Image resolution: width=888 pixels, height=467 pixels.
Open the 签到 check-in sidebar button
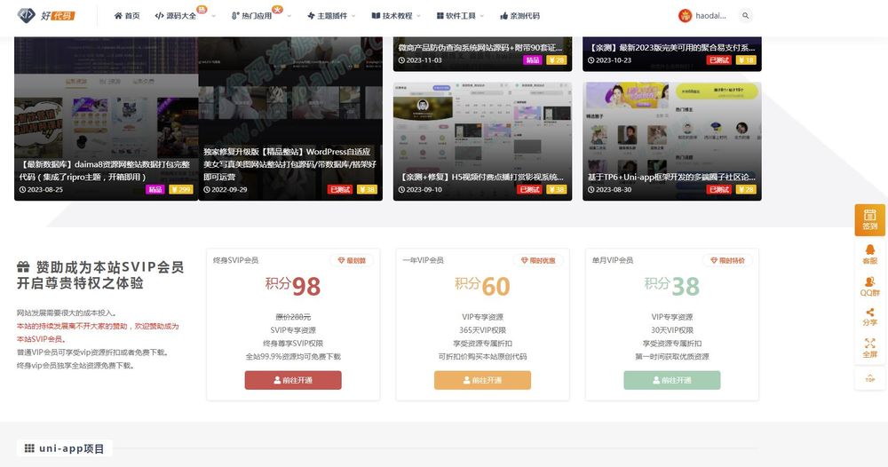[x=870, y=220]
